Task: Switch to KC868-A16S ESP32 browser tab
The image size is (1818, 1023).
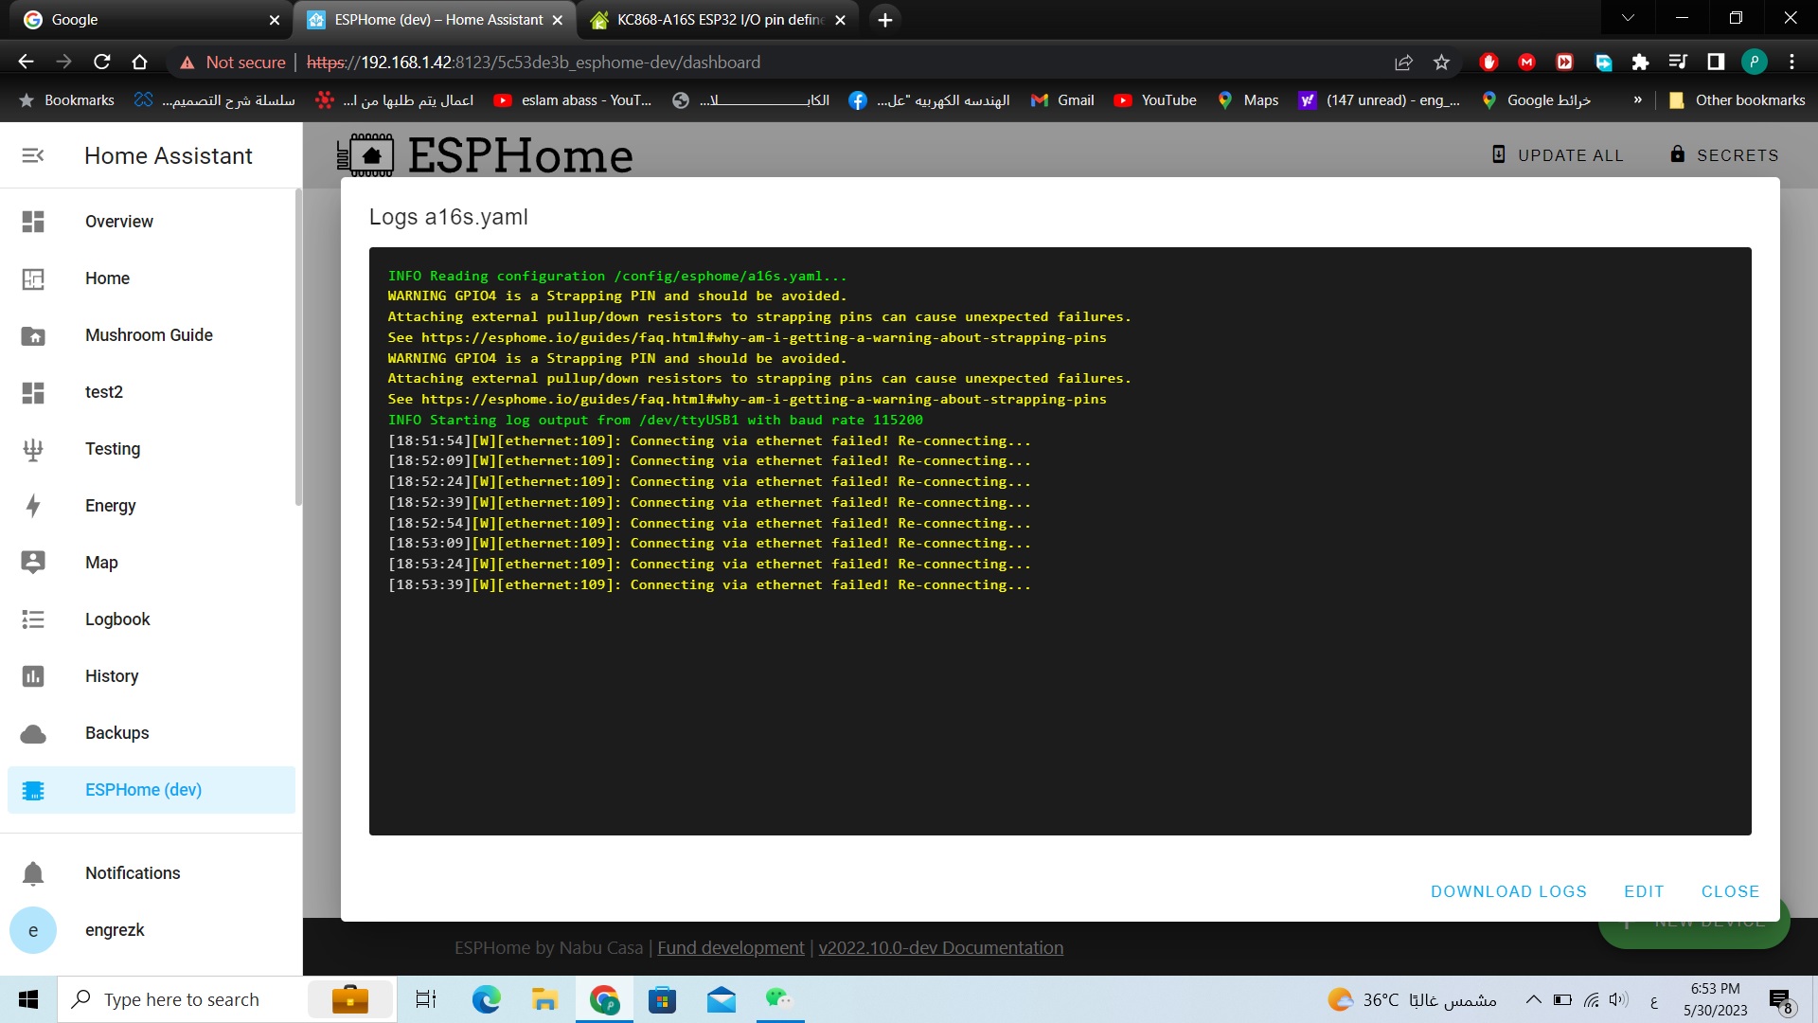Action: pos(718,20)
